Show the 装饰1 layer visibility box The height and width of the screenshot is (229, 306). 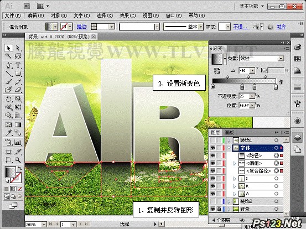(212, 140)
